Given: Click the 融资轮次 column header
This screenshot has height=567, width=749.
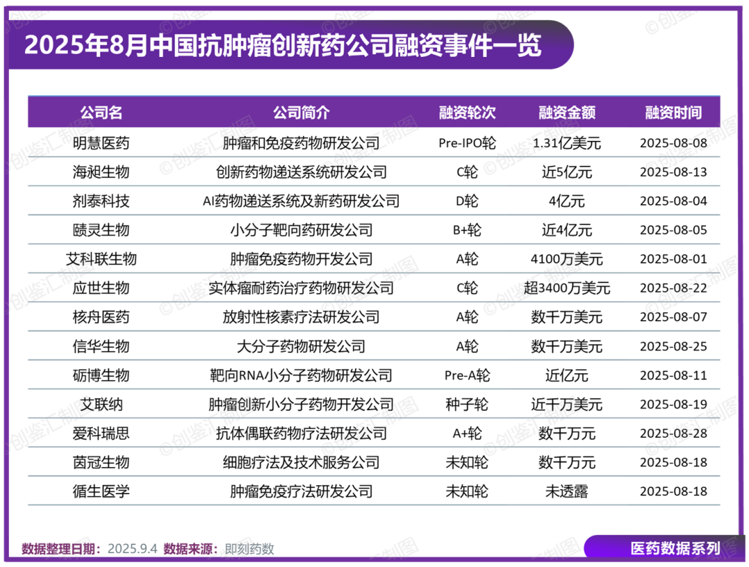Looking at the screenshot, I should [x=467, y=113].
